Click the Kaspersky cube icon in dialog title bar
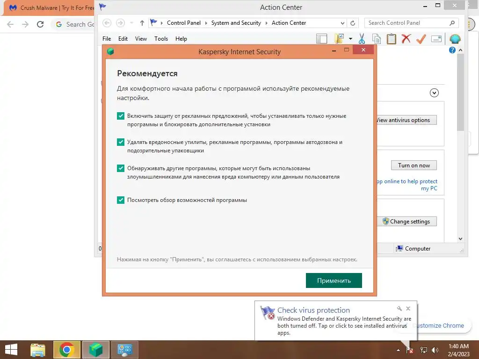Viewport: 479px width, 359px height. [x=110, y=51]
